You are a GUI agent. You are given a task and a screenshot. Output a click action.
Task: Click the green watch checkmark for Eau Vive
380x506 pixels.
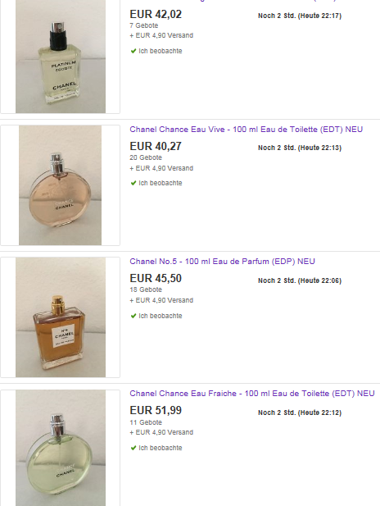[x=133, y=183]
